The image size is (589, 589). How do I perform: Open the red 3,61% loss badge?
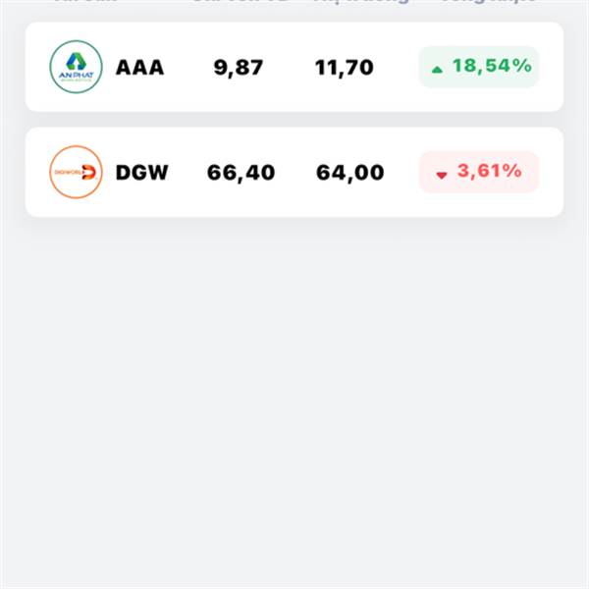(479, 172)
